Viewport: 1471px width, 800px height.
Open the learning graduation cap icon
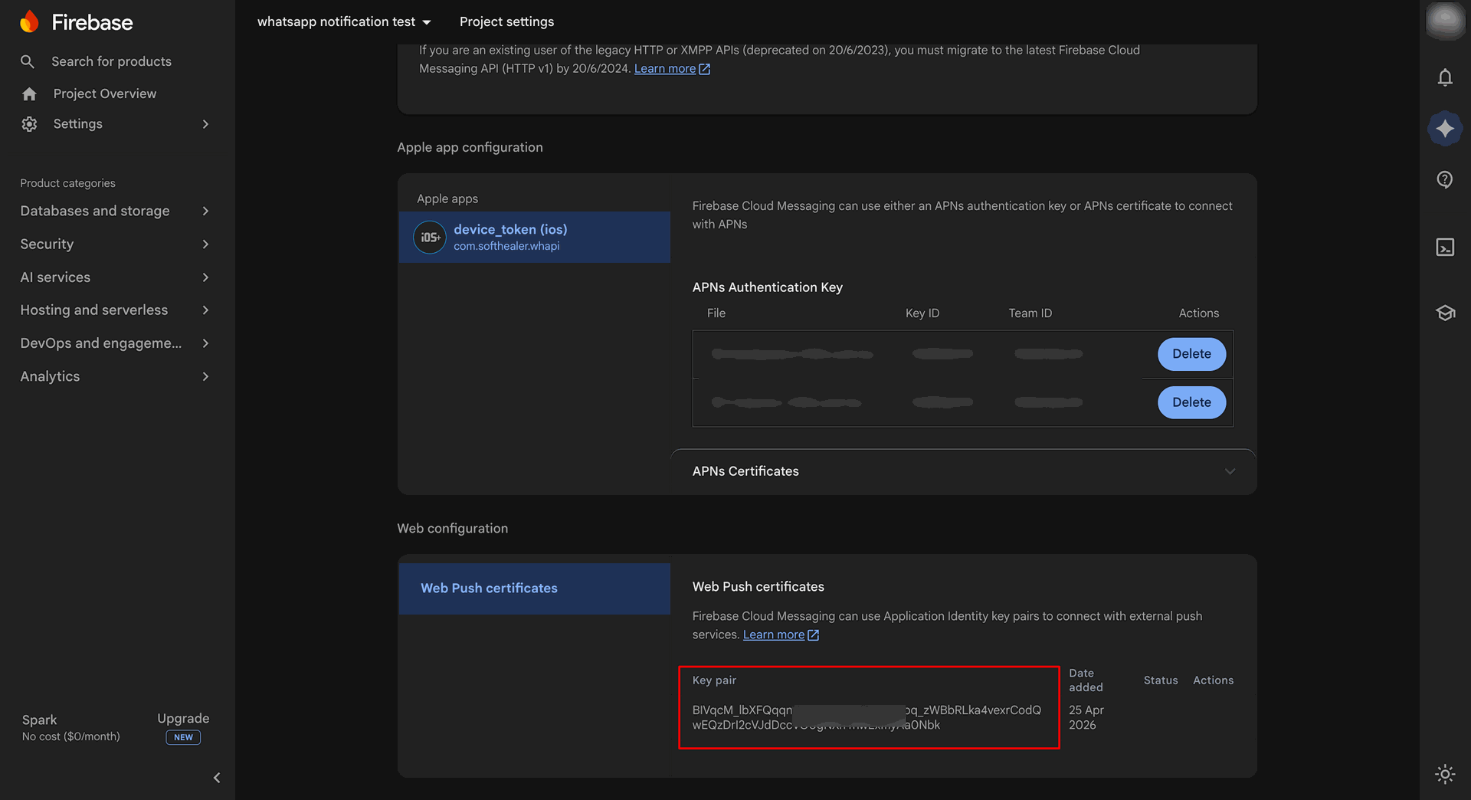(1445, 313)
